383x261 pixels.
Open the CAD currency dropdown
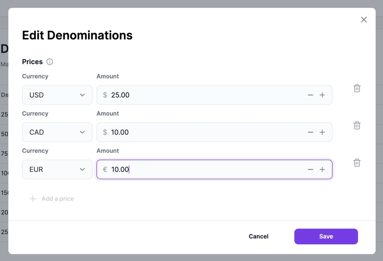point(57,132)
